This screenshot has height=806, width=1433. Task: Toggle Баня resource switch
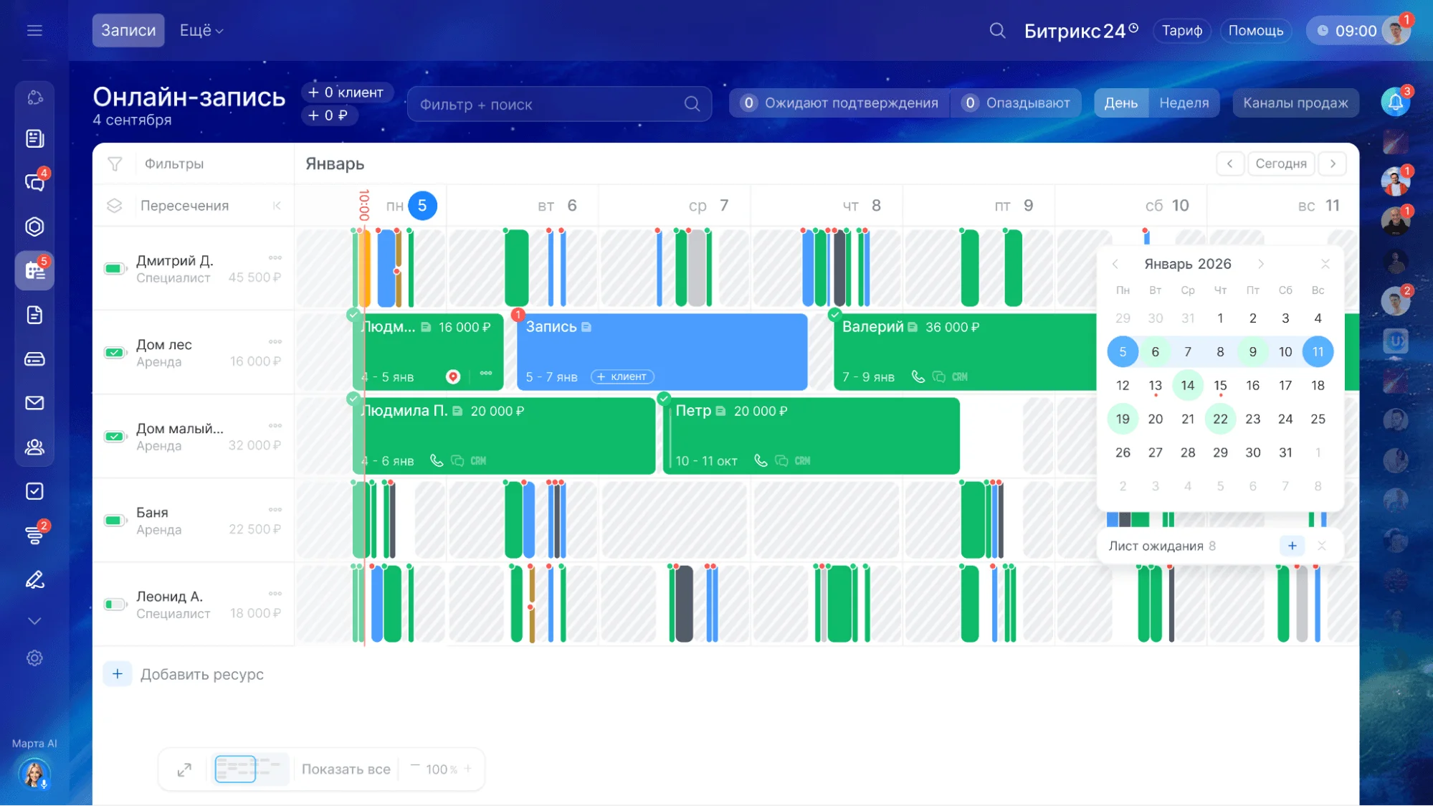click(115, 521)
